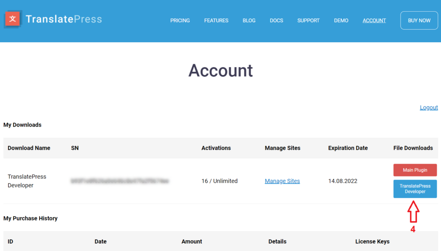Click the My Purchase History title
Image resolution: width=441 pixels, height=251 pixels.
tap(31, 218)
